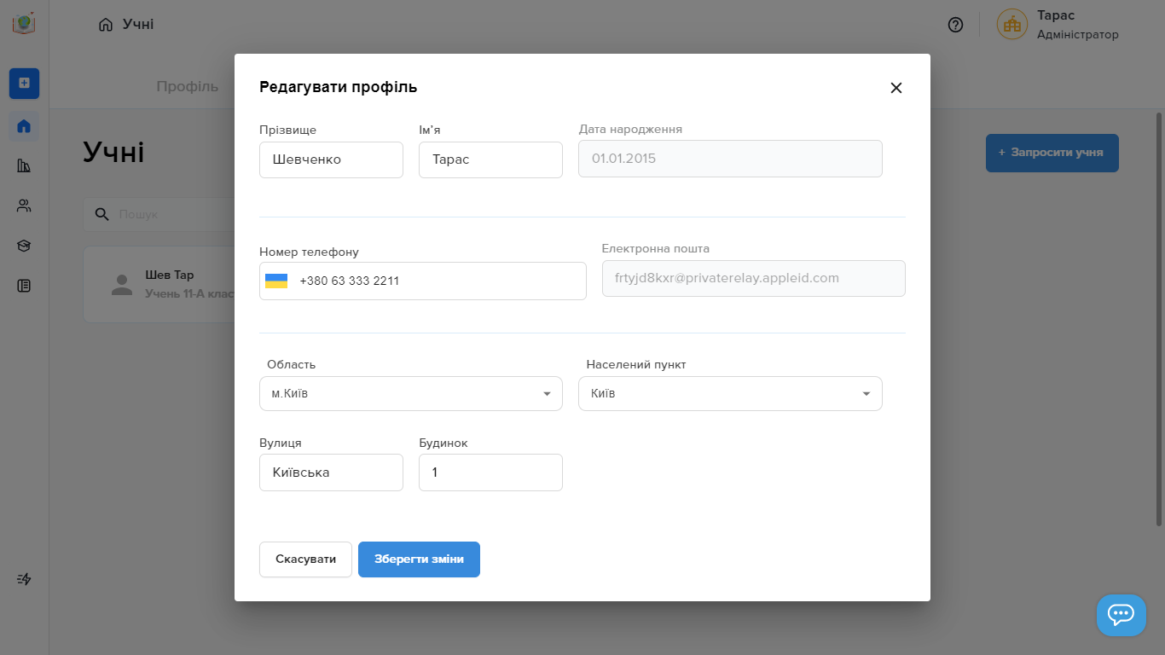
Task: Click the blue plus icon in sidebar
Action: (24, 83)
